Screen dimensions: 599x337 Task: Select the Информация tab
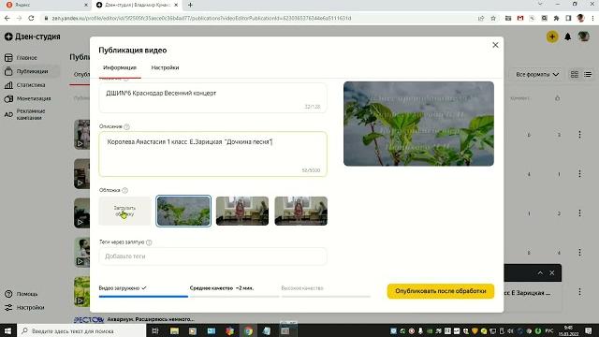[120, 67]
